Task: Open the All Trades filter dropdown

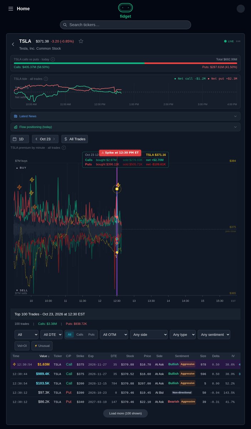Action: [x=74, y=139]
